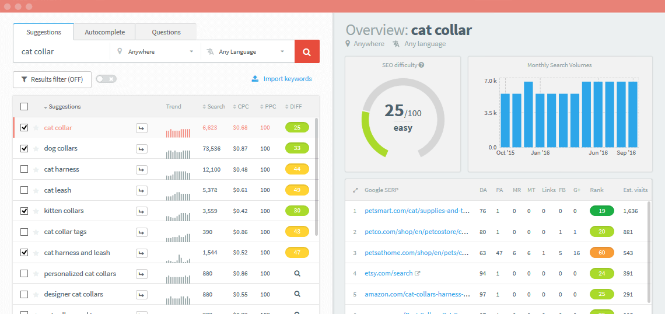665x314 pixels.
Task: Click the red search magnifier button
Action: pyautogui.click(x=307, y=51)
